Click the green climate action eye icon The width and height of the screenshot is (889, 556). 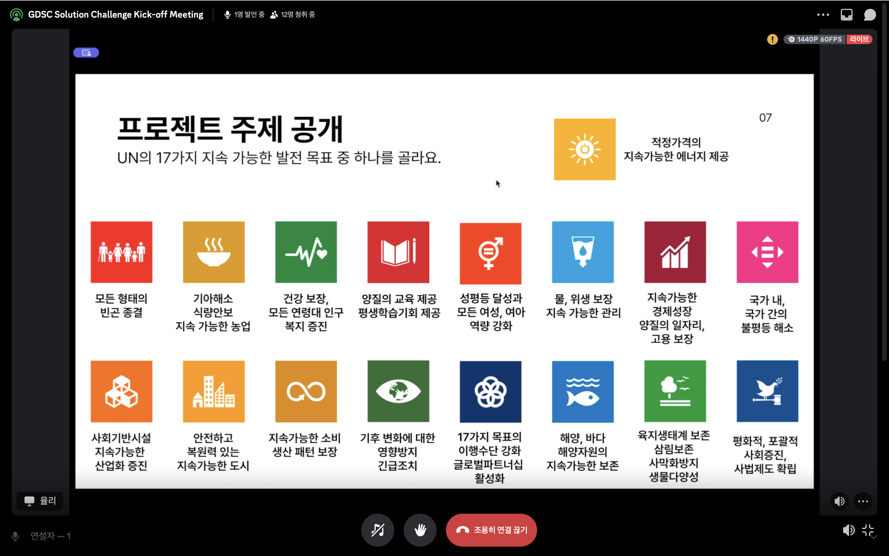point(398,391)
